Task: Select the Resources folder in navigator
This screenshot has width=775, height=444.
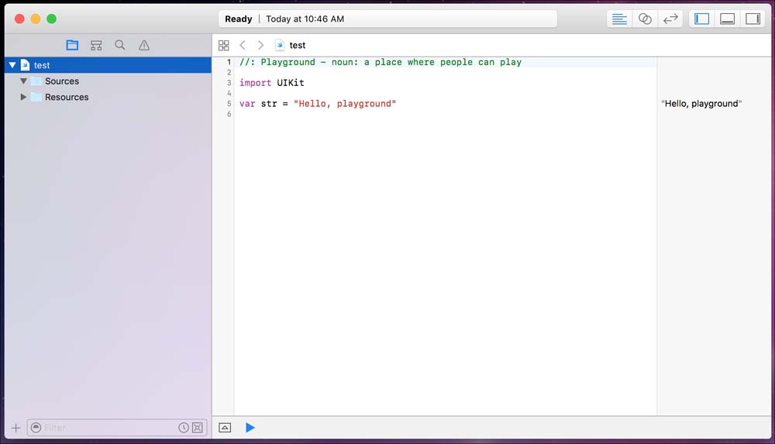Action: click(x=67, y=98)
